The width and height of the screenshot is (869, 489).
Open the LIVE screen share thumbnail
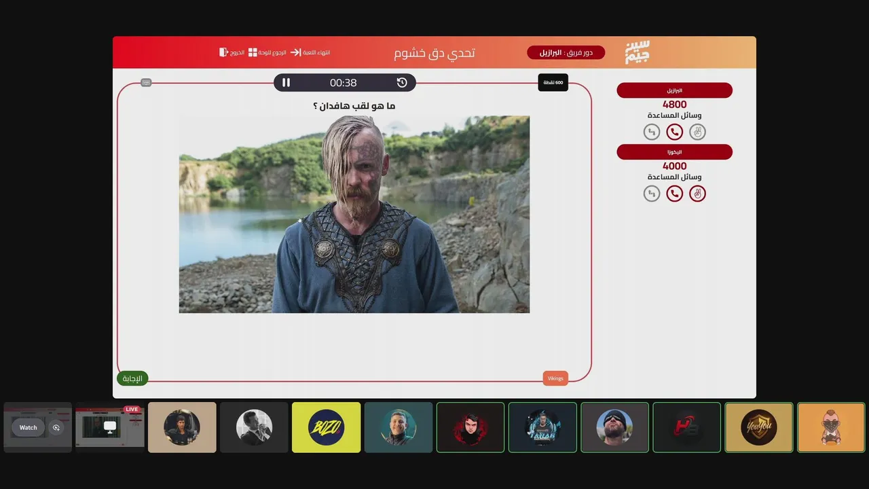pos(110,427)
